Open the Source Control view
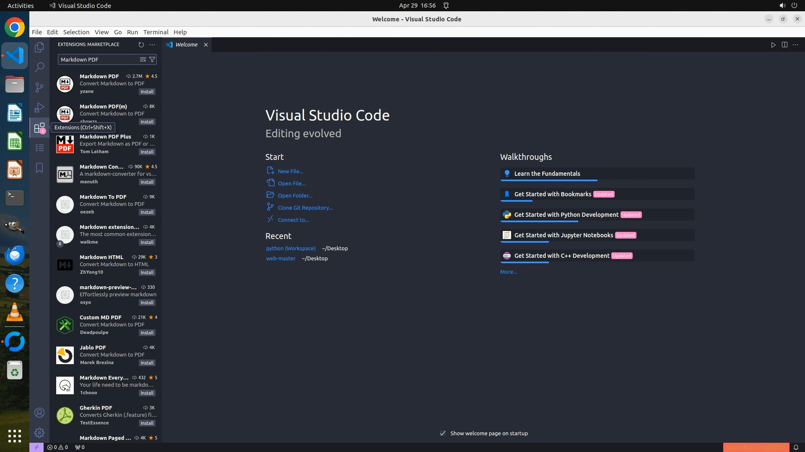This screenshot has height=452, width=805. click(39, 87)
